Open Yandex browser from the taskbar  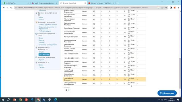26,99
